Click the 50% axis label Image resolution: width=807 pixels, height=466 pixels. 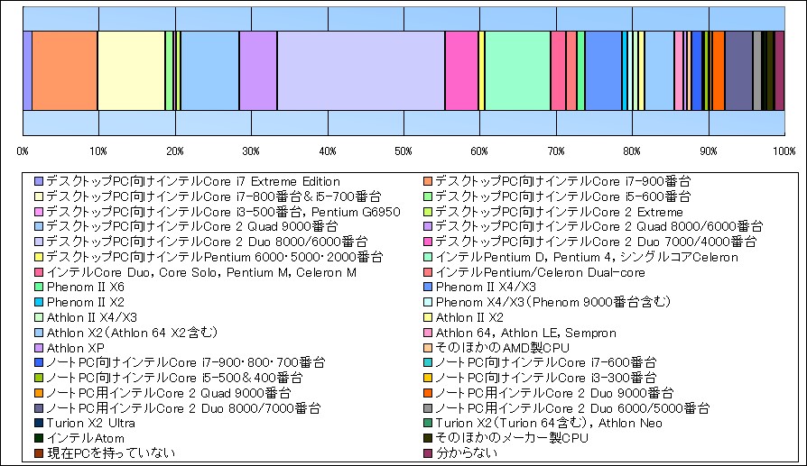tap(403, 151)
